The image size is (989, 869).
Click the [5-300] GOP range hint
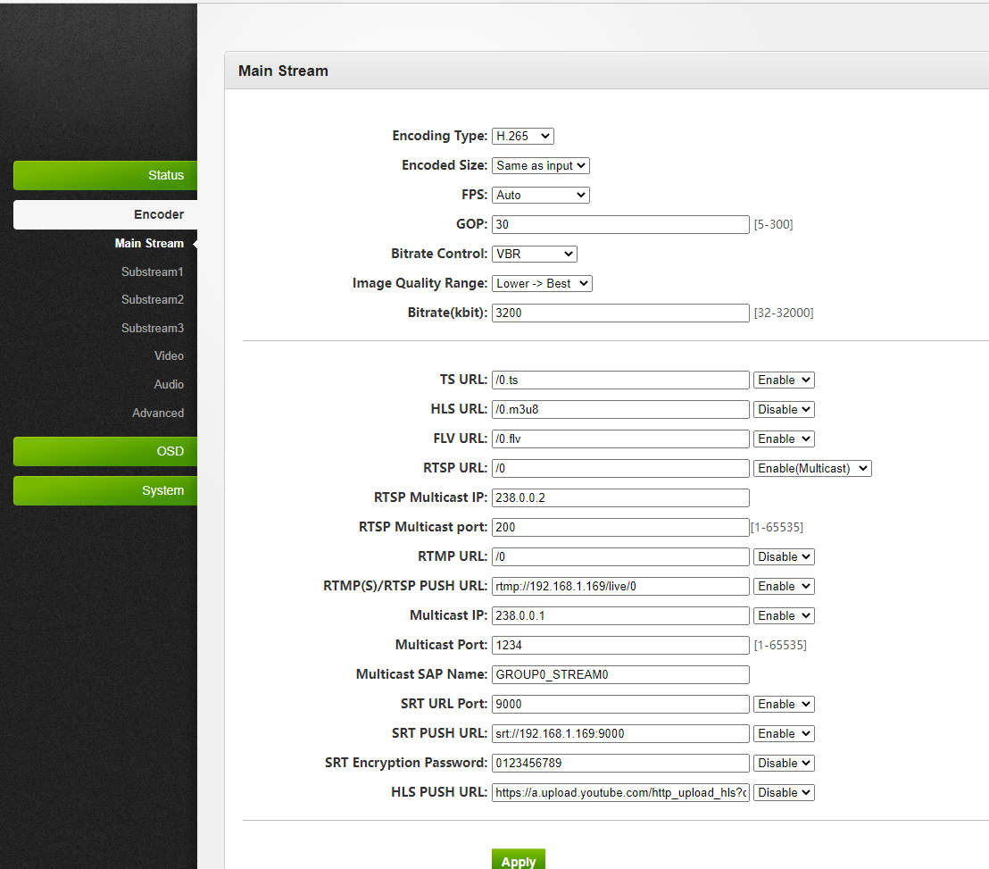pyautogui.click(x=773, y=225)
